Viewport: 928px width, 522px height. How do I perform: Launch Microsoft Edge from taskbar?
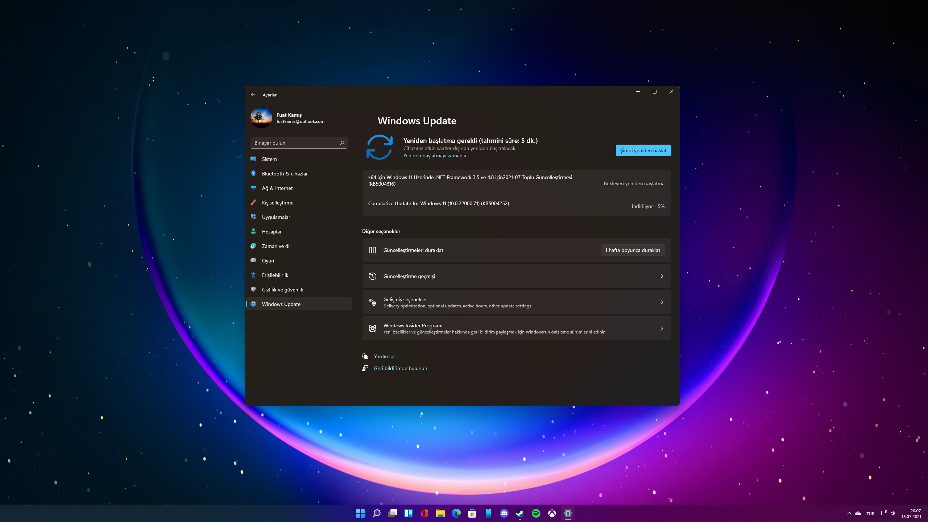[x=456, y=513]
